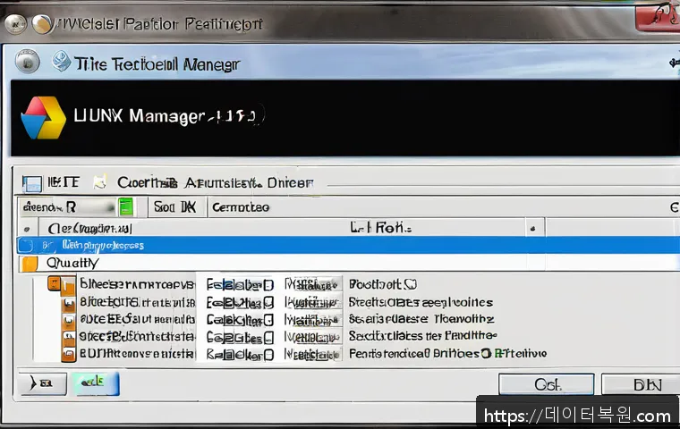This screenshot has height=429, width=680.
Task: Click the colorful LIUNX Manager logo icon
Action: pyautogui.click(x=43, y=117)
